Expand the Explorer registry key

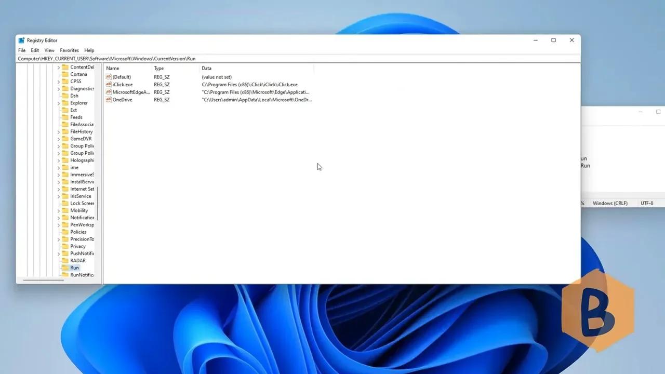pyautogui.click(x=58, y=103)
